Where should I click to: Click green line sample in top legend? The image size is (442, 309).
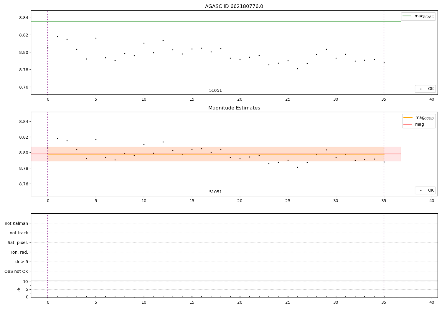click(x=407, y=16)
